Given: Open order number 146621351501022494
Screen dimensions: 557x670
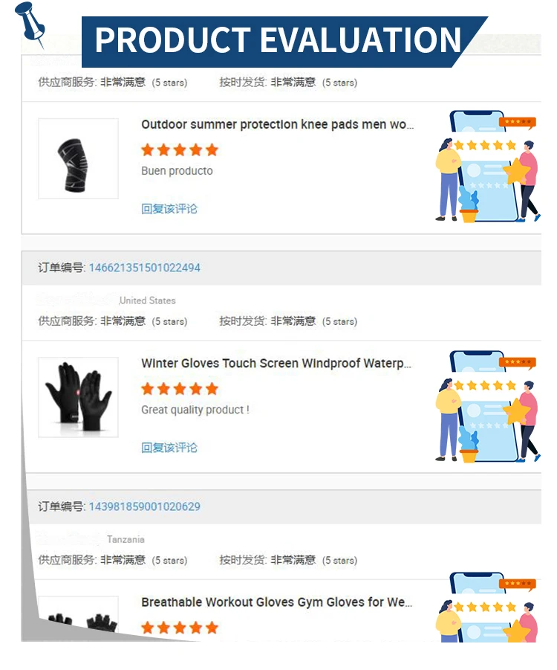Looking at the screenshot, I should click(144, 268).
